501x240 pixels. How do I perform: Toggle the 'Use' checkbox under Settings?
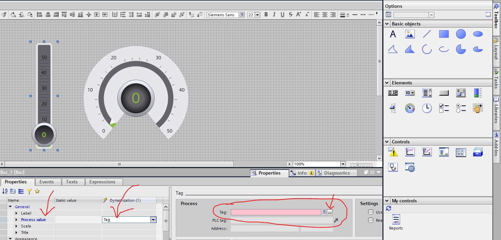pos(370,212)
